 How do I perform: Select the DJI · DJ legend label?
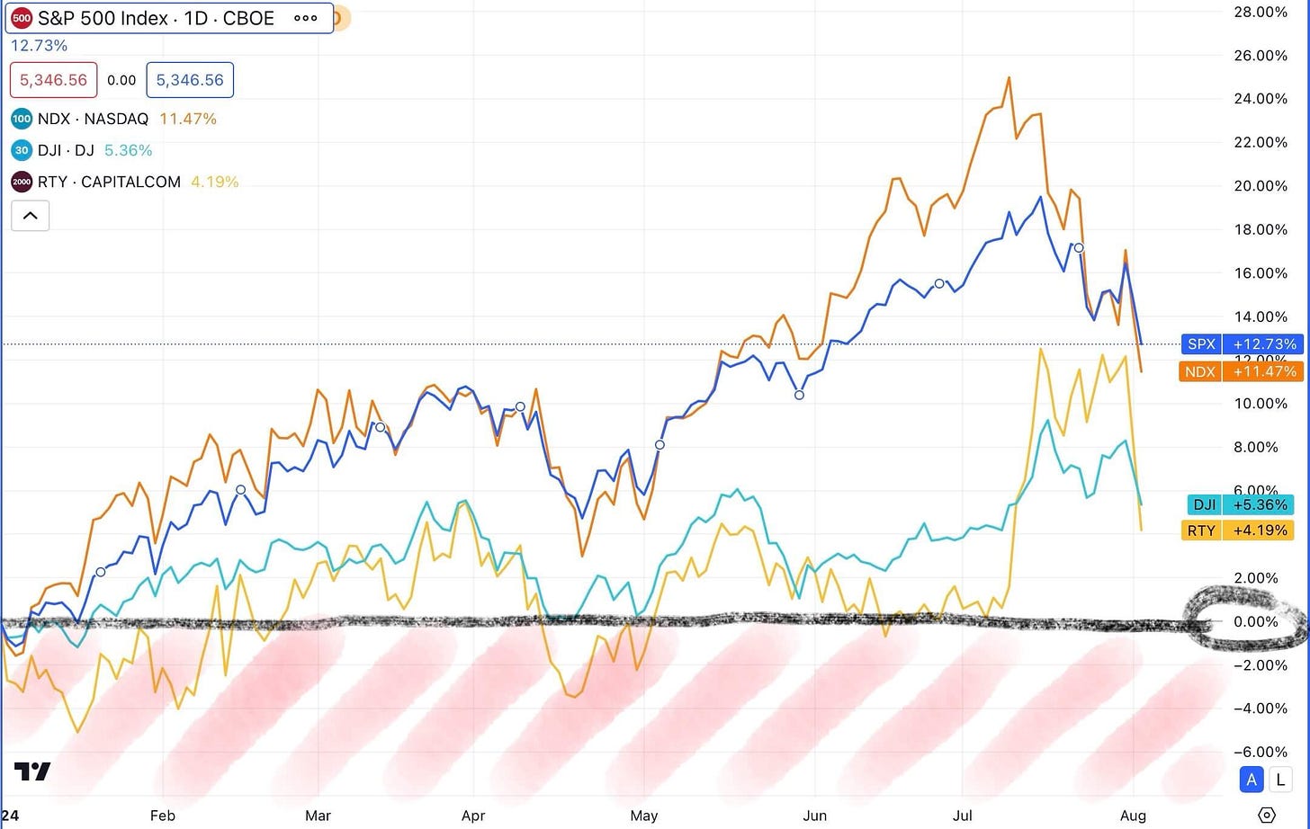66,150
